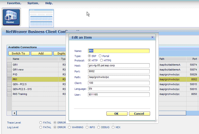The image size is (199, 134).
Task: Confirm the dialog with OK
Action: [x=117, y=113]
